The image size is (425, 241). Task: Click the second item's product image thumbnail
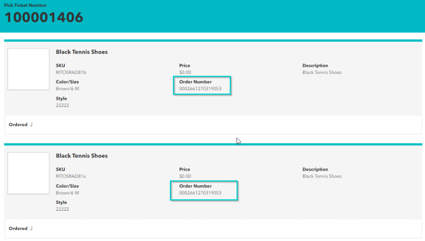[x=29, y=173]
